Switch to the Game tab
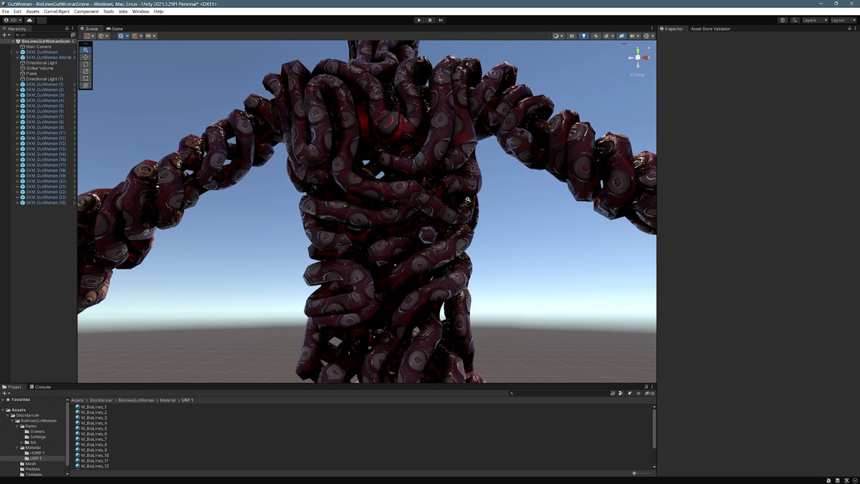 [x=115, y=29]
